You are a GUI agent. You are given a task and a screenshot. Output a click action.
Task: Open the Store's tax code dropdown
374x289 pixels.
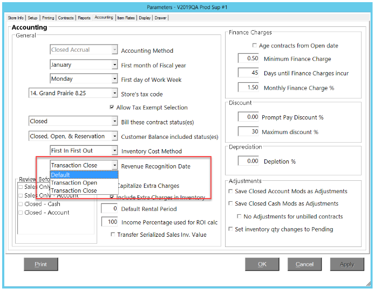114,93
